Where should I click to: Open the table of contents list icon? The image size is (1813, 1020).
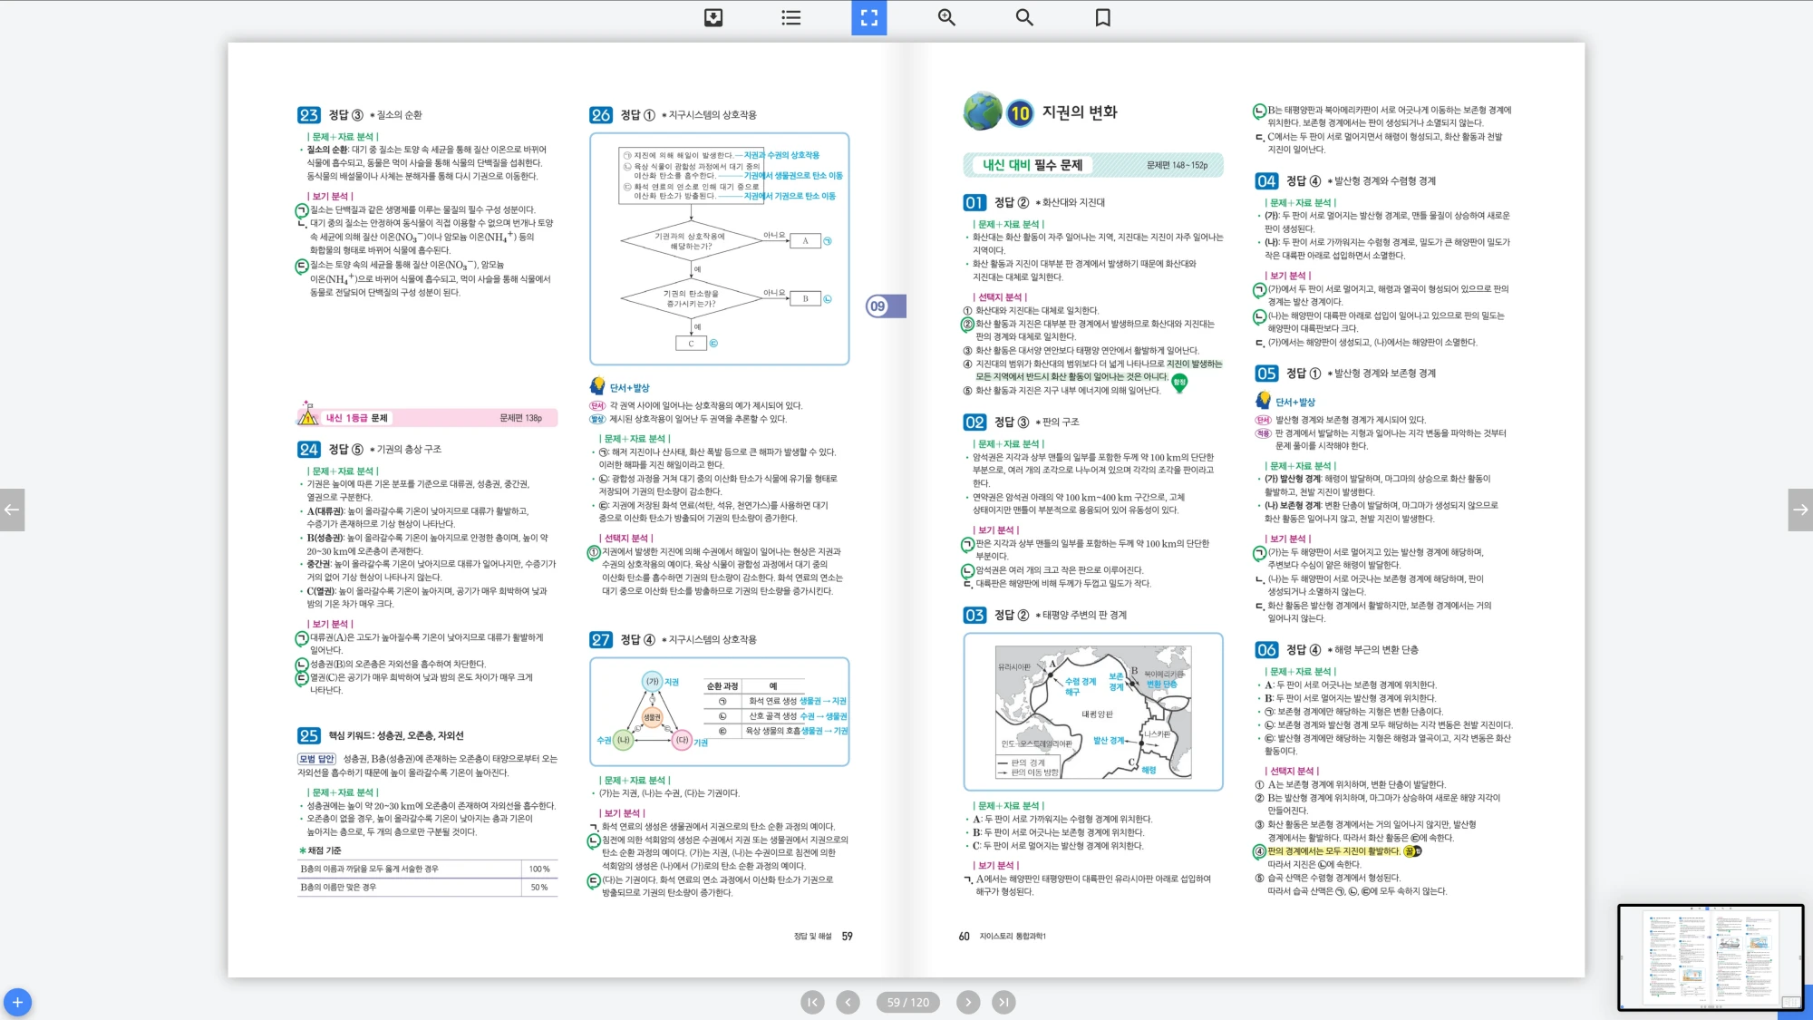pyautogui.click(x=790, y=17)
